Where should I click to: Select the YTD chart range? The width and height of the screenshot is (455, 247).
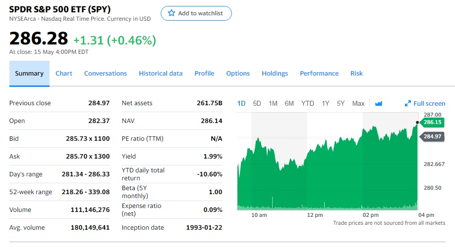[x=308, y=103]
